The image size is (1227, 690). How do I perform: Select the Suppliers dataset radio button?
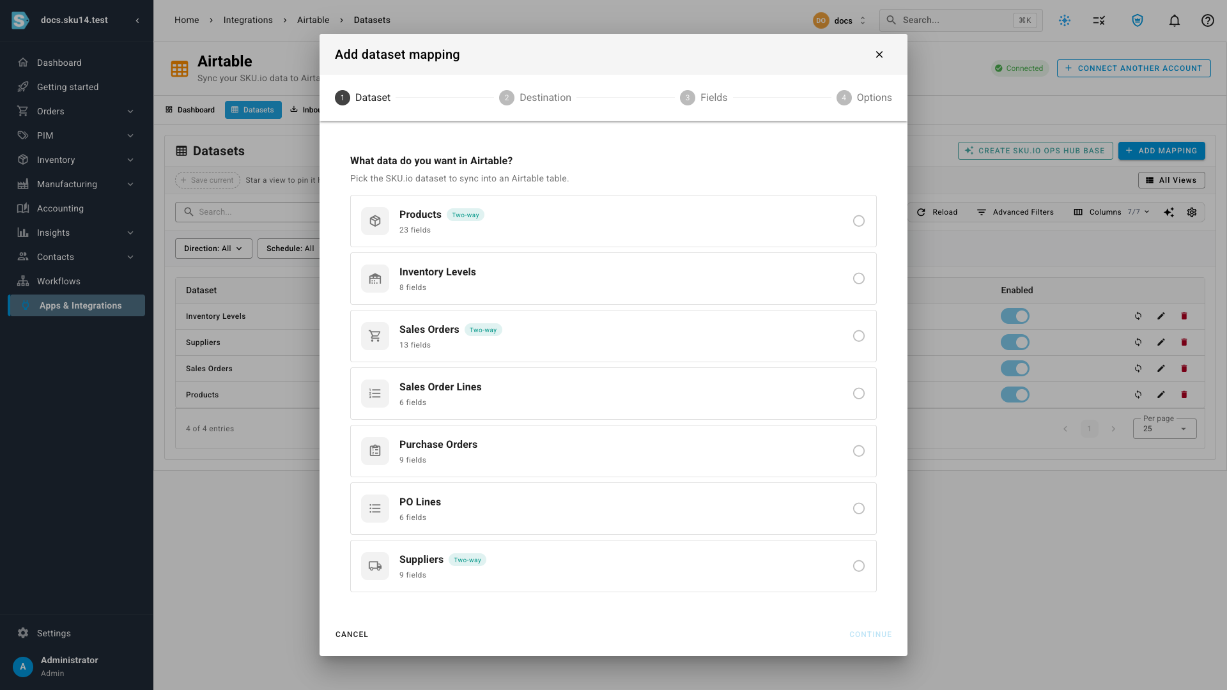[859, 566]
